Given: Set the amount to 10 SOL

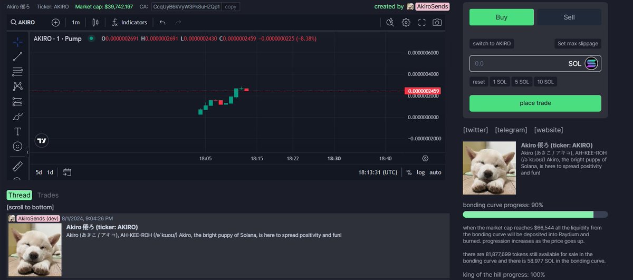Looking at the screenshot, I should pyautogui.click(x=545, y=82).
